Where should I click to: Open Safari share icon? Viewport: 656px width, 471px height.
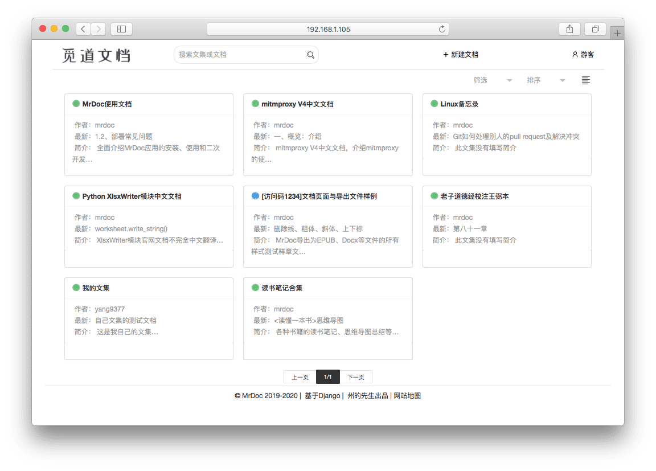(569, 29)
